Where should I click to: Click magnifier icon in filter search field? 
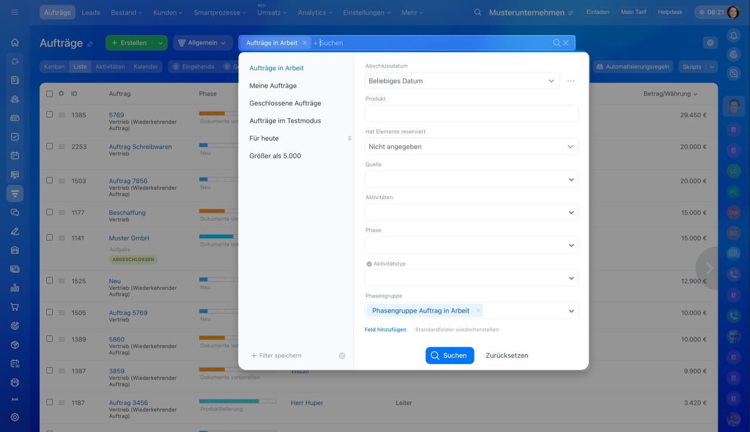(x=557, y=43)
